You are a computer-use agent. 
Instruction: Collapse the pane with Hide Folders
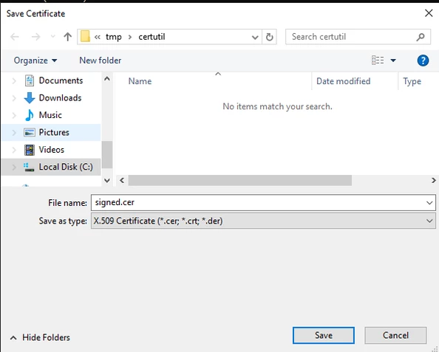coord(40,337)
